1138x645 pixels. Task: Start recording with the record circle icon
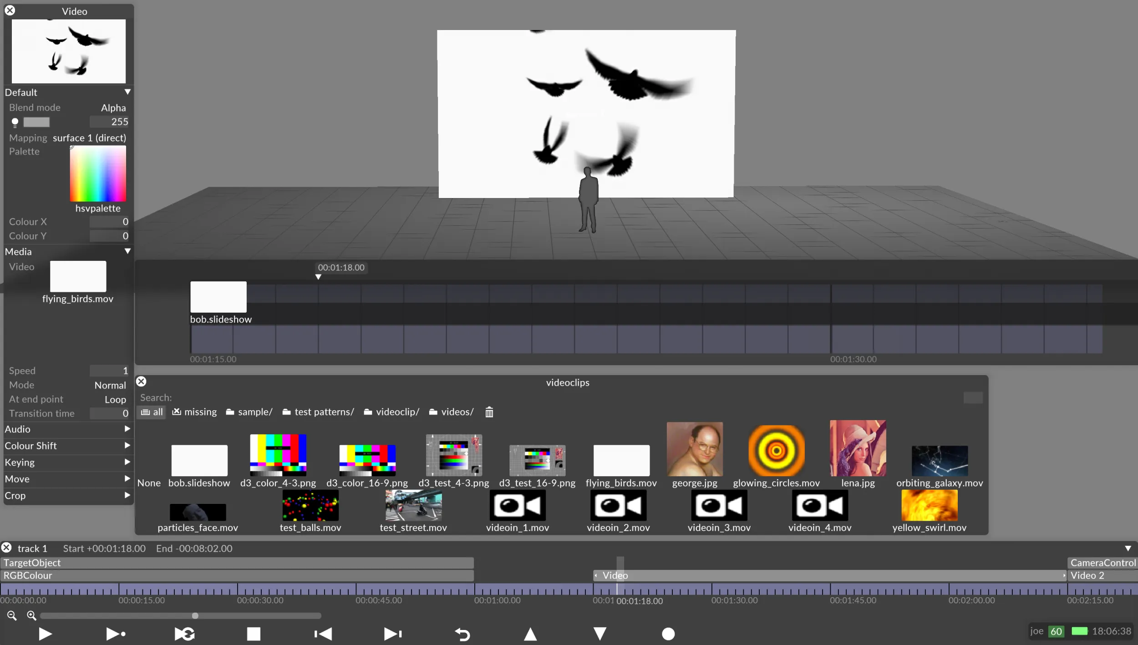667,634
